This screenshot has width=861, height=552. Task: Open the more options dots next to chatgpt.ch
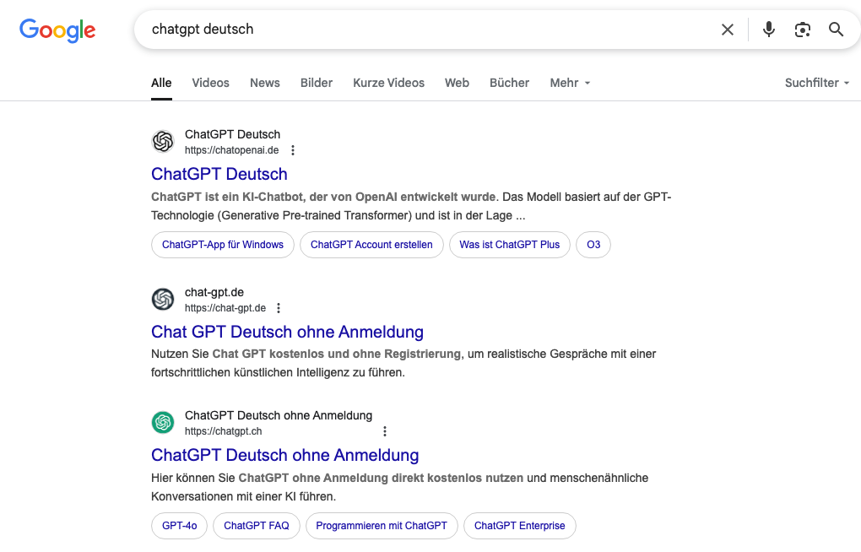click(385, 431)
